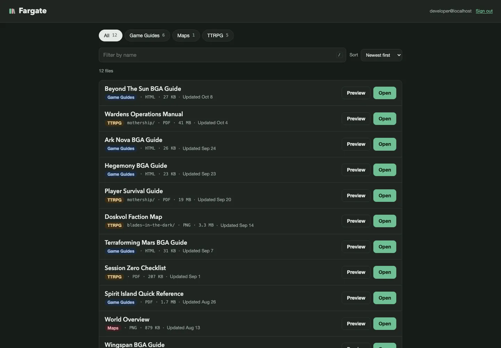Click the Ark Nova BGA Guide title

pyautogui.click(x=133, y=140)
